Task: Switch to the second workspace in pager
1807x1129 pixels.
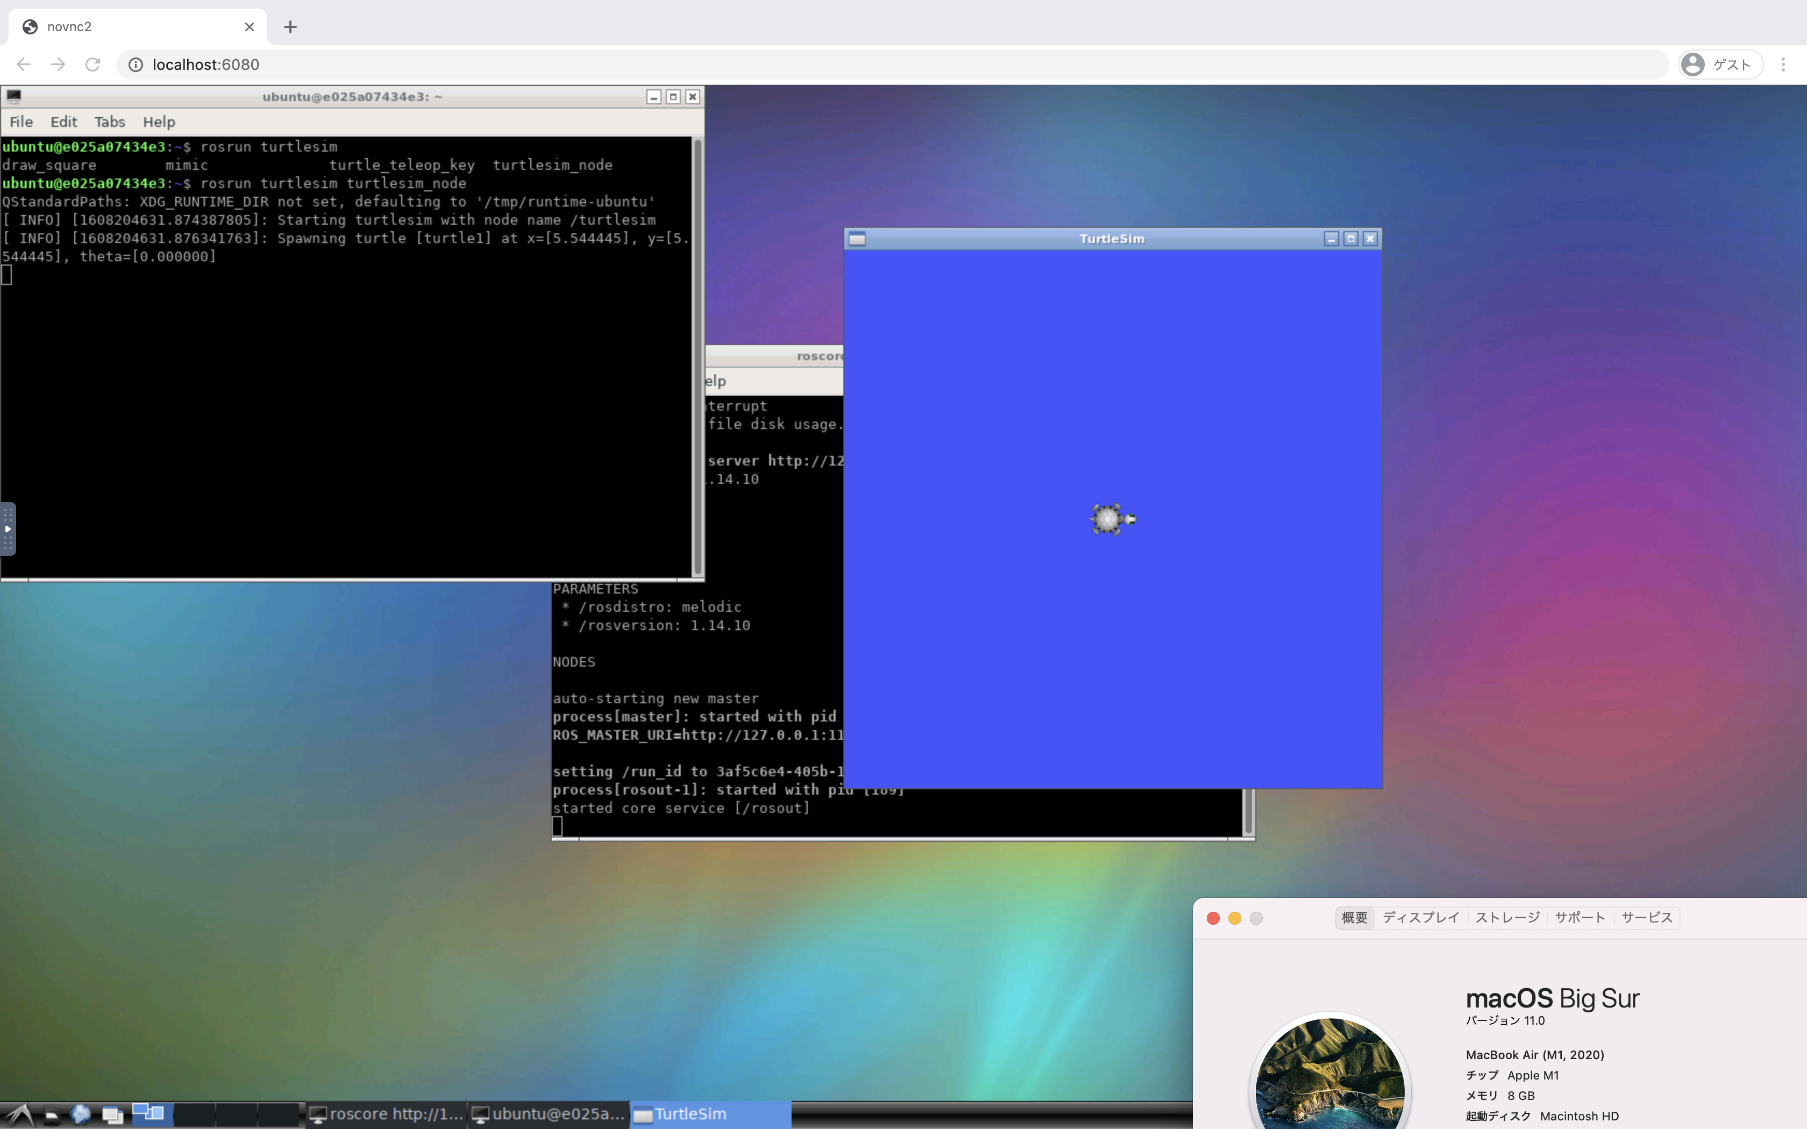Action: [x=194, y=1115]
